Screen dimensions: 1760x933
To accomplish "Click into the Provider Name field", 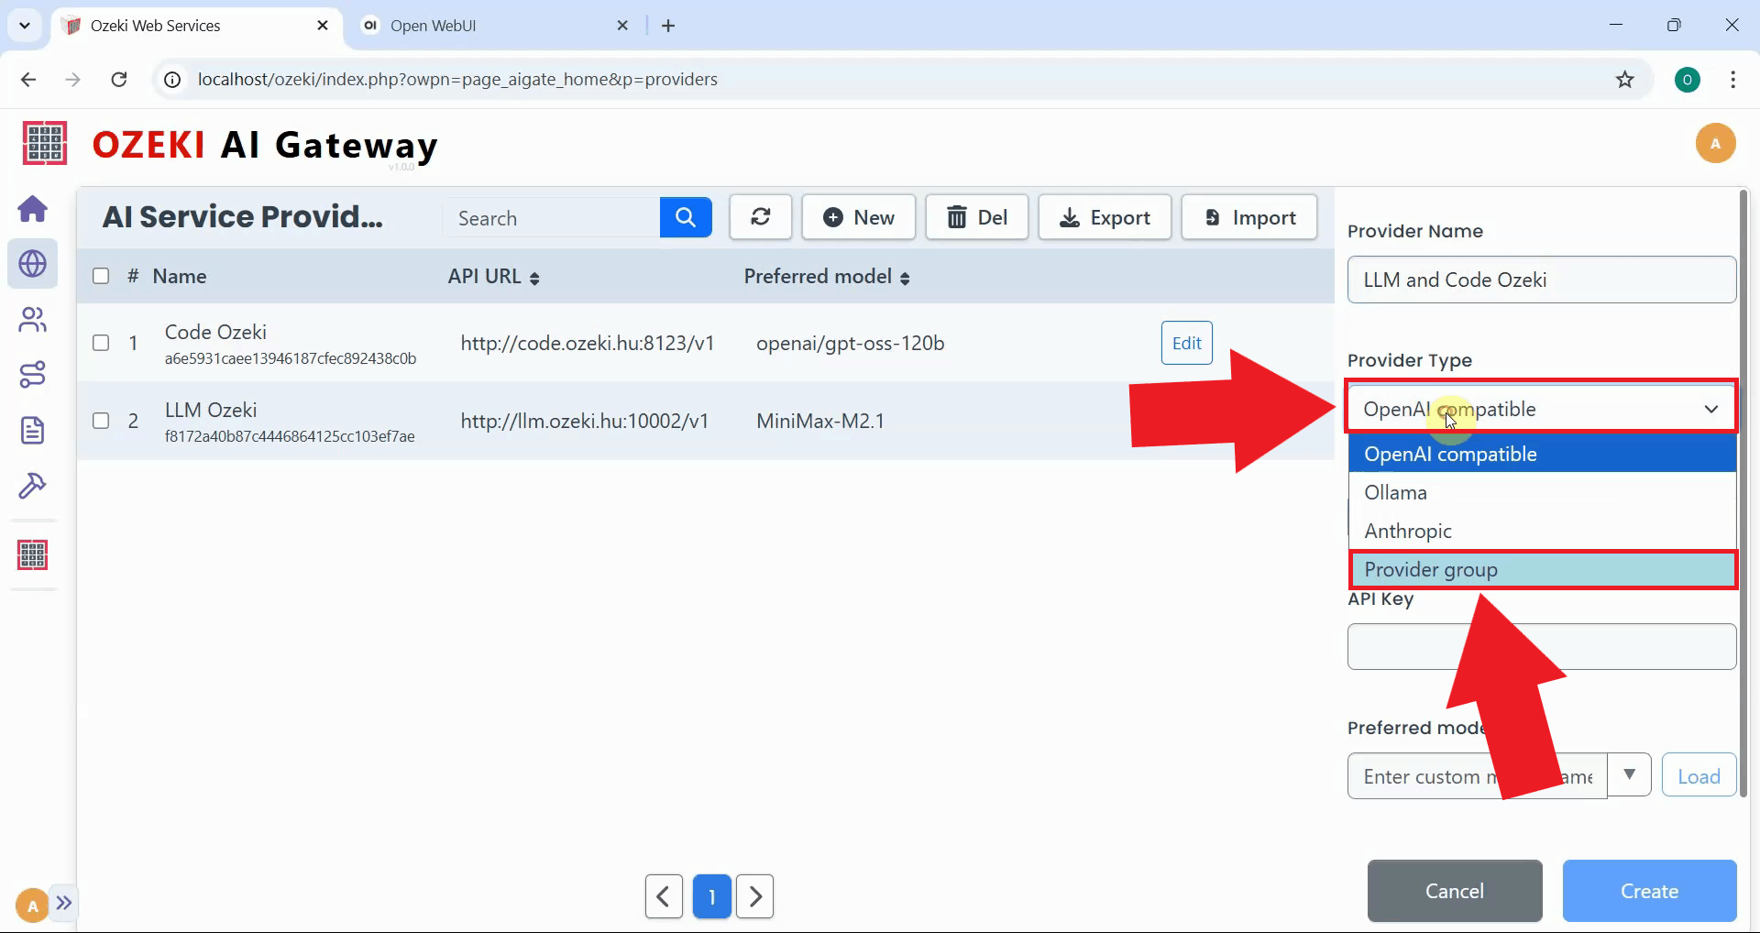I will tap(1541, 280).
